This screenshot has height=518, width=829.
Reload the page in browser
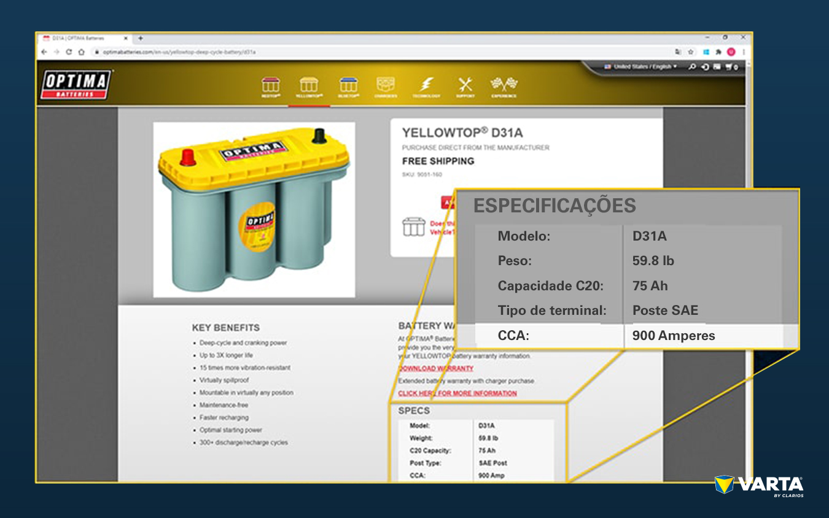point(69,52)
